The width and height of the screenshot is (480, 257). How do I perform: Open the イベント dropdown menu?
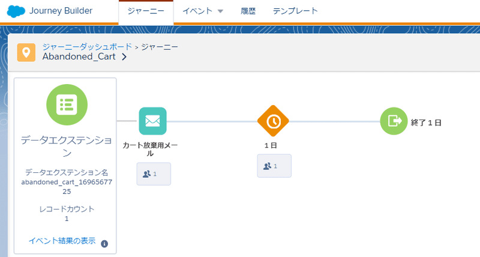[203, 11]
